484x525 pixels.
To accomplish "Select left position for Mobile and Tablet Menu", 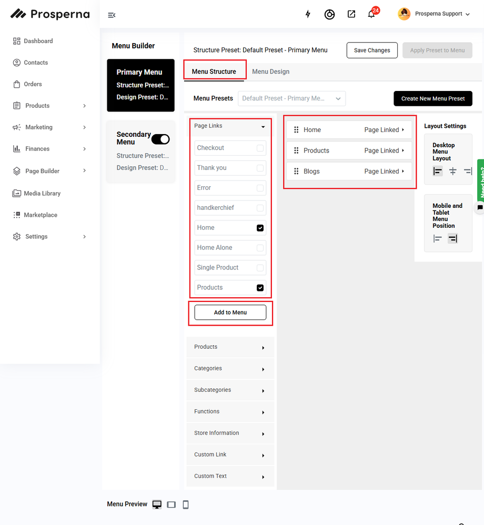I will [x=437, y=238].
